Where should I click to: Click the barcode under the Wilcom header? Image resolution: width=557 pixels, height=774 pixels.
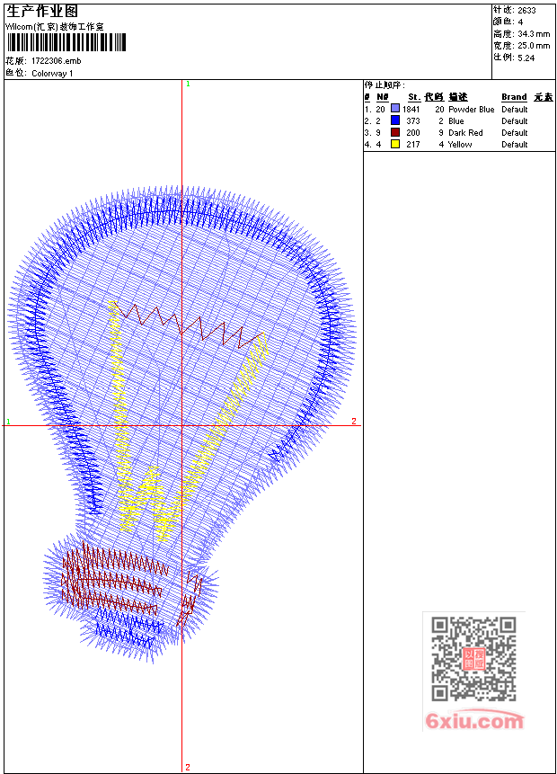[x=66, y=42]
